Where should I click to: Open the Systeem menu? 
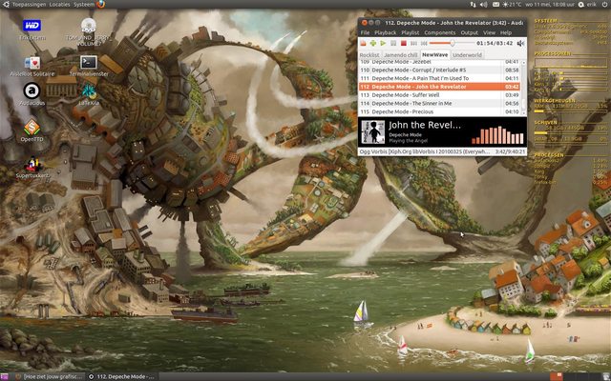pos(84,5)
